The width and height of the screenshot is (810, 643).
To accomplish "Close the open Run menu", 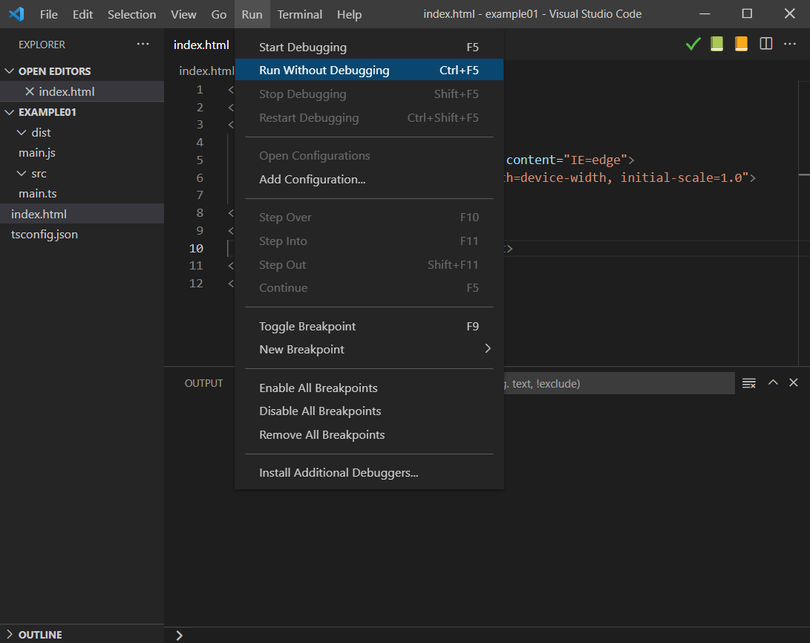I will pyautogui.click(x=252, y=14).
